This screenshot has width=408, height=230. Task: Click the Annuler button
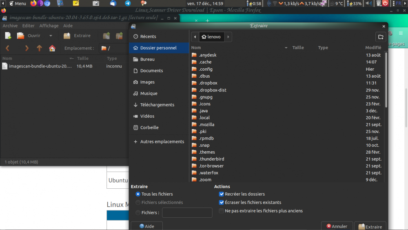tap(337, 226)
